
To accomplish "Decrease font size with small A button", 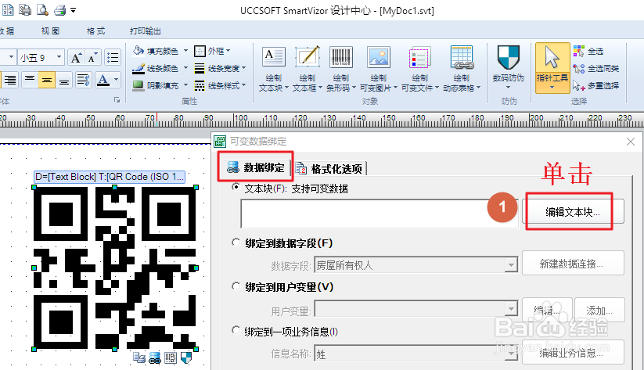I will coord(92,58).
